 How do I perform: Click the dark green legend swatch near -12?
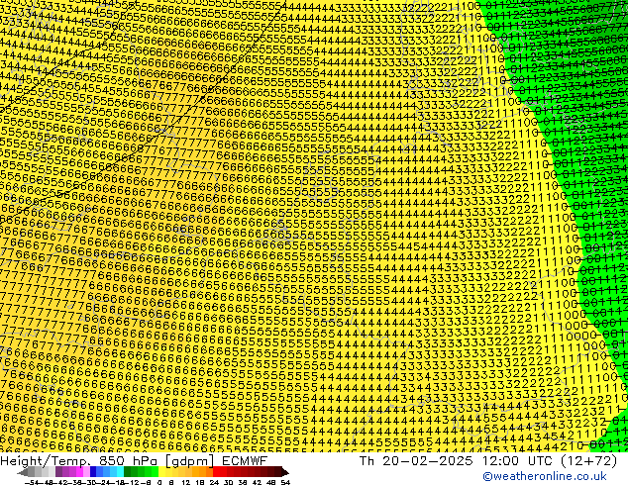(x=128, y=471)
